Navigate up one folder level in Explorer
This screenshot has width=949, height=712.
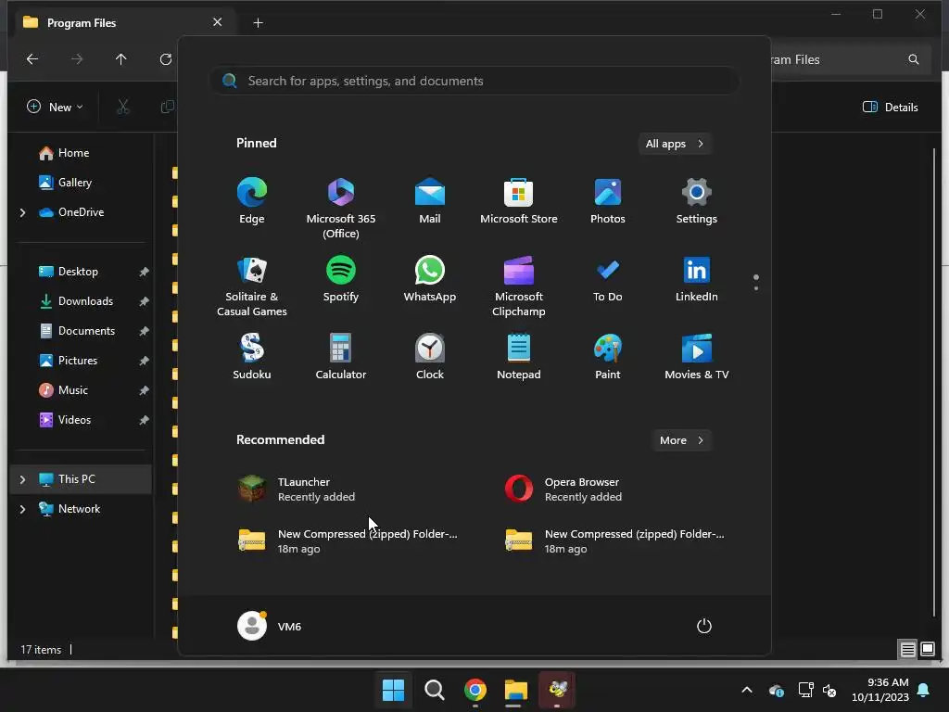click(121, 59)
